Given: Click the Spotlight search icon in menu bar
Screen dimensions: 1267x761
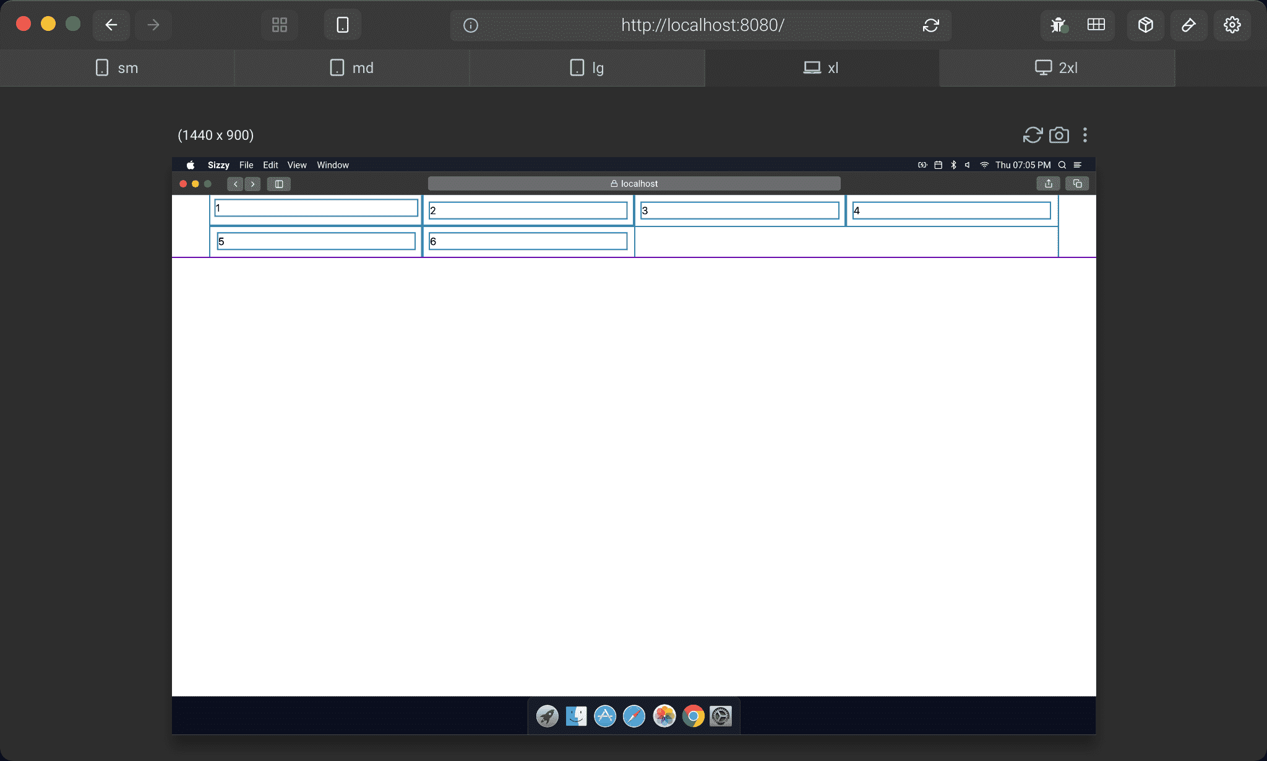Looking at the screenshot, I should [1062, 165].
